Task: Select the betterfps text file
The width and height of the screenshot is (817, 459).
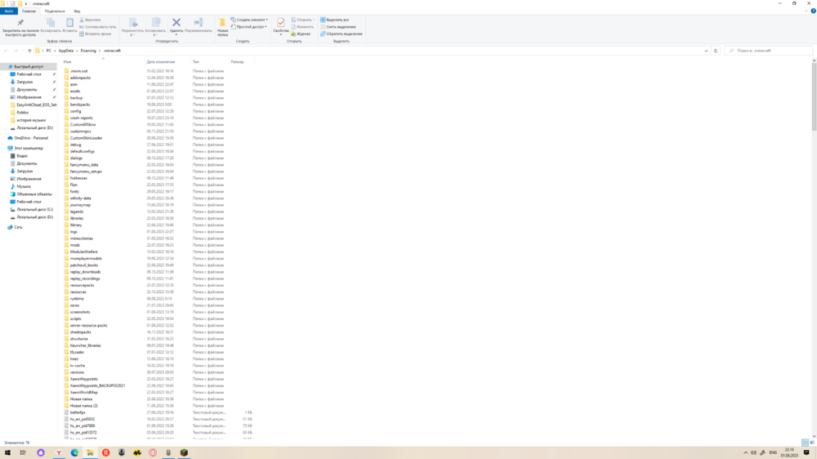Action: coord(77,412)
